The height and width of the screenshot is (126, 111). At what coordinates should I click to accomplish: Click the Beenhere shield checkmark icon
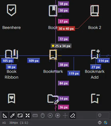click(x=12, y=10)
